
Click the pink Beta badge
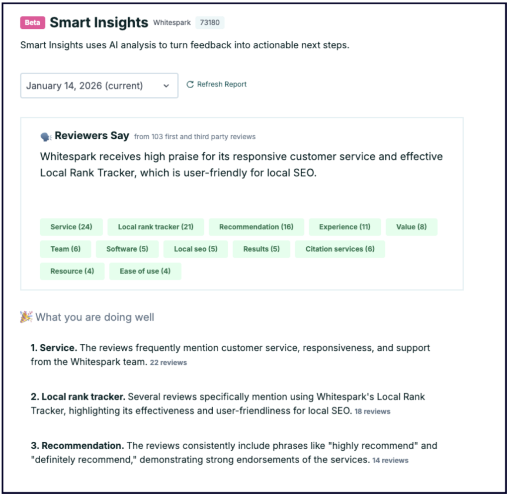point(33,22)
